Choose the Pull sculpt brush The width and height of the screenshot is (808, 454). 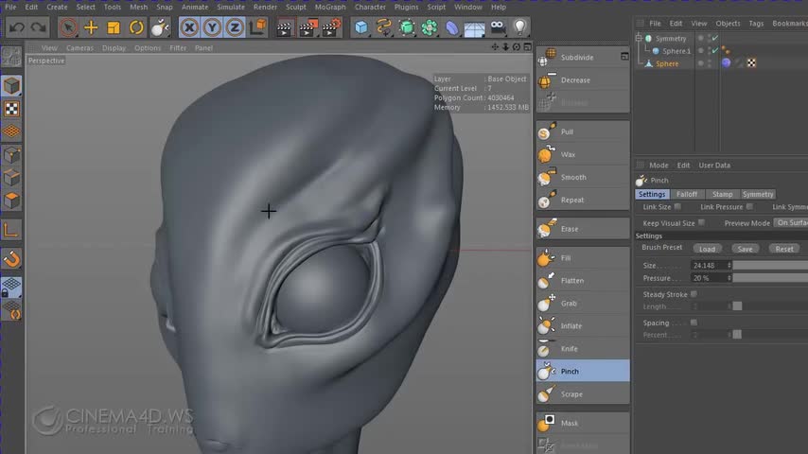click(567, 131)
